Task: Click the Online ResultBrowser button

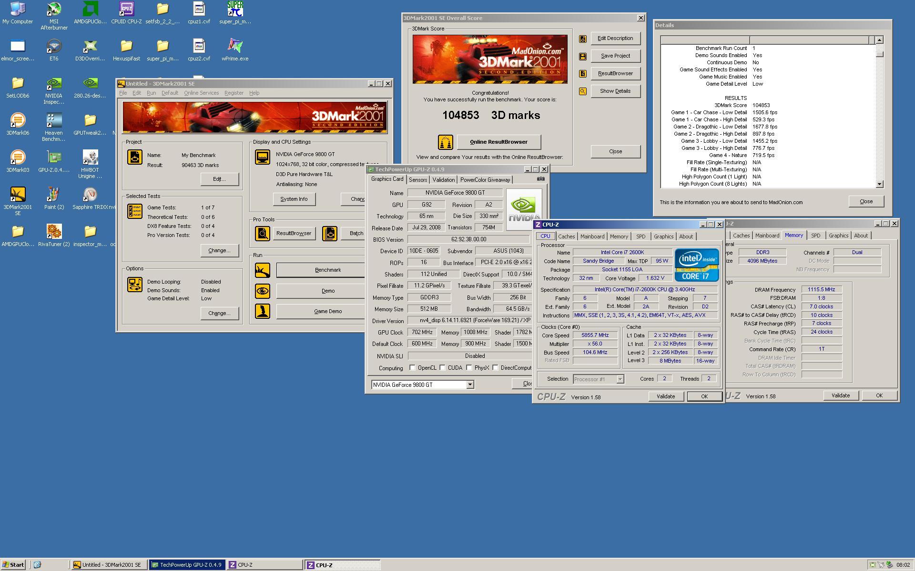Action: click(x=498, y=142)
